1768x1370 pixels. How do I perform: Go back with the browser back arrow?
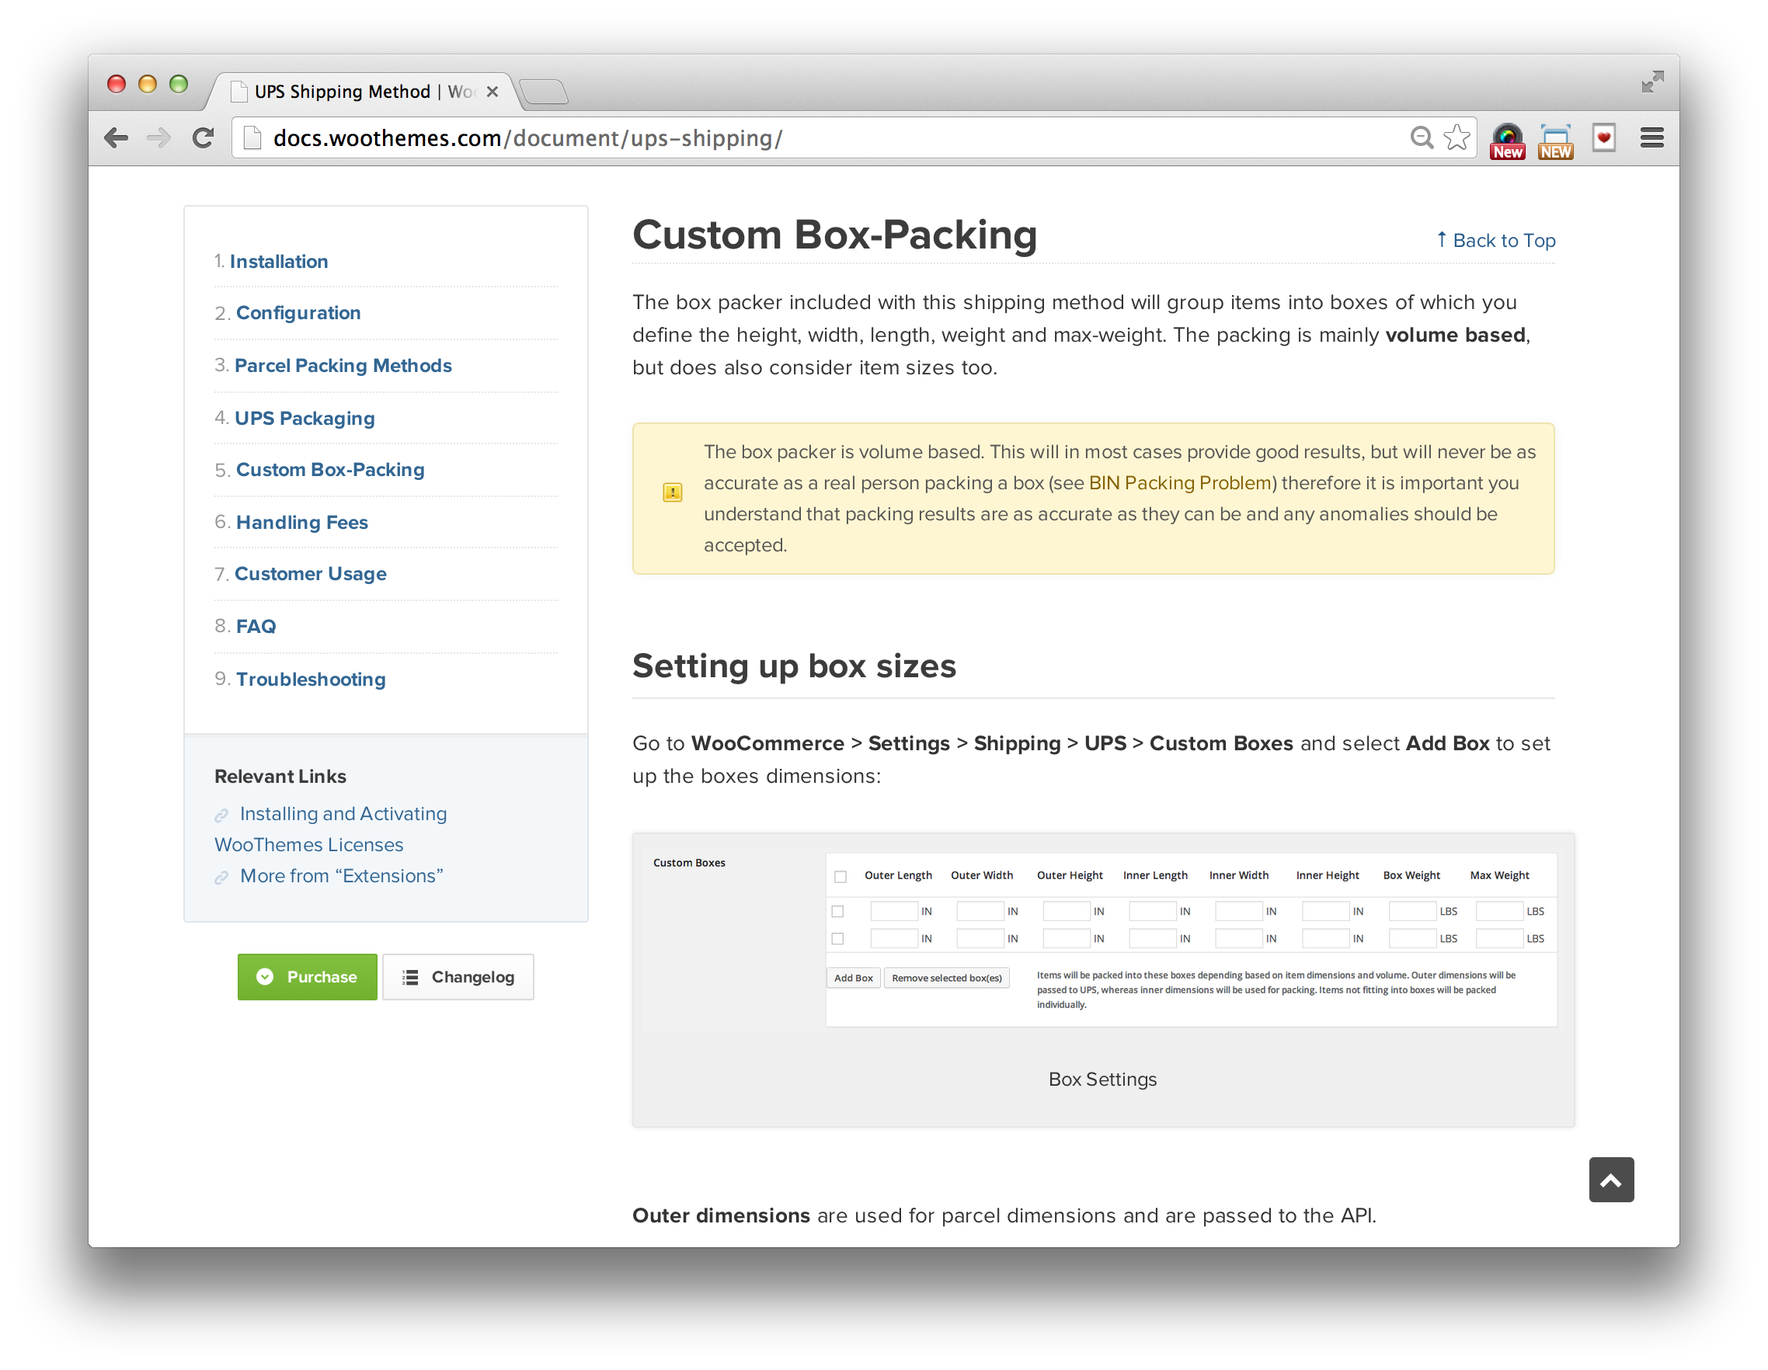[x=117, y=137]
